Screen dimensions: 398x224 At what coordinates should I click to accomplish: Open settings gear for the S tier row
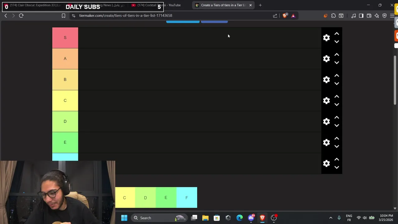tap(326, 38)
